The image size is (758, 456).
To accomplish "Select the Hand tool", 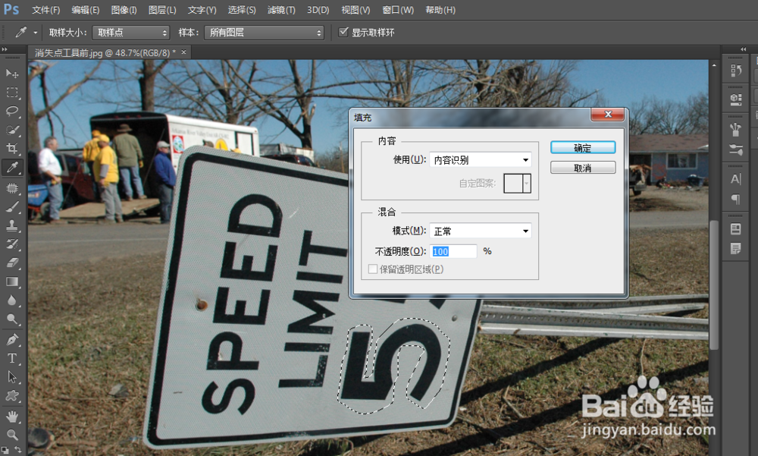I will pos(12,416).
